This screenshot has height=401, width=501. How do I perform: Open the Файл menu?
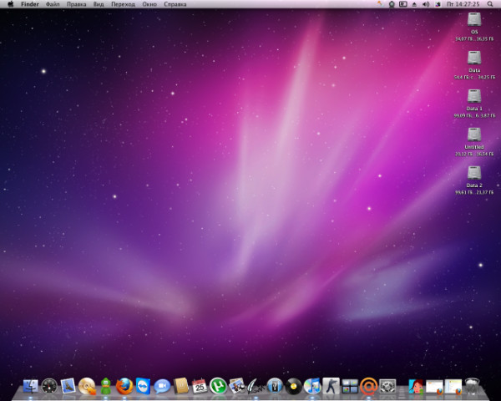point(52,4)
